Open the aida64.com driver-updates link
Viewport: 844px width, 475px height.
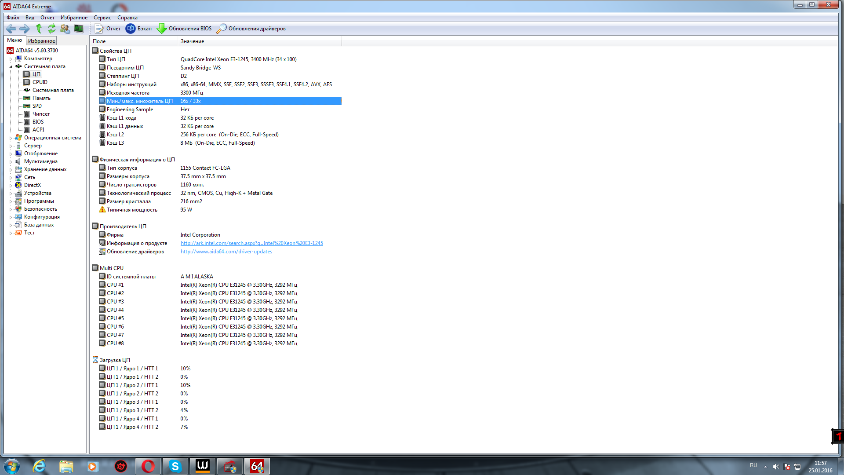point(226,252)
